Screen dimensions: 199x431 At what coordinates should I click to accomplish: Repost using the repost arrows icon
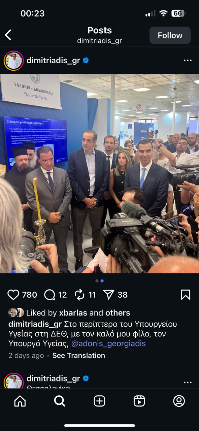pos(79,295)
